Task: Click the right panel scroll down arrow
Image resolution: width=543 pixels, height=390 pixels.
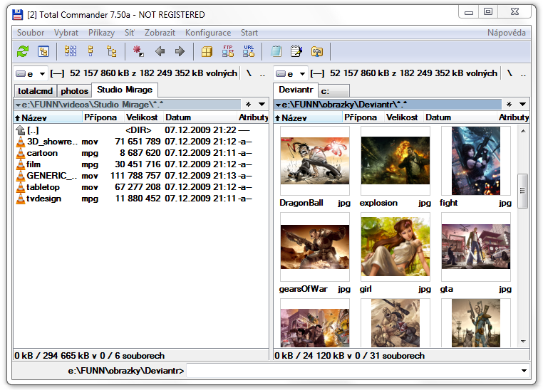Action: click(523, 342)
